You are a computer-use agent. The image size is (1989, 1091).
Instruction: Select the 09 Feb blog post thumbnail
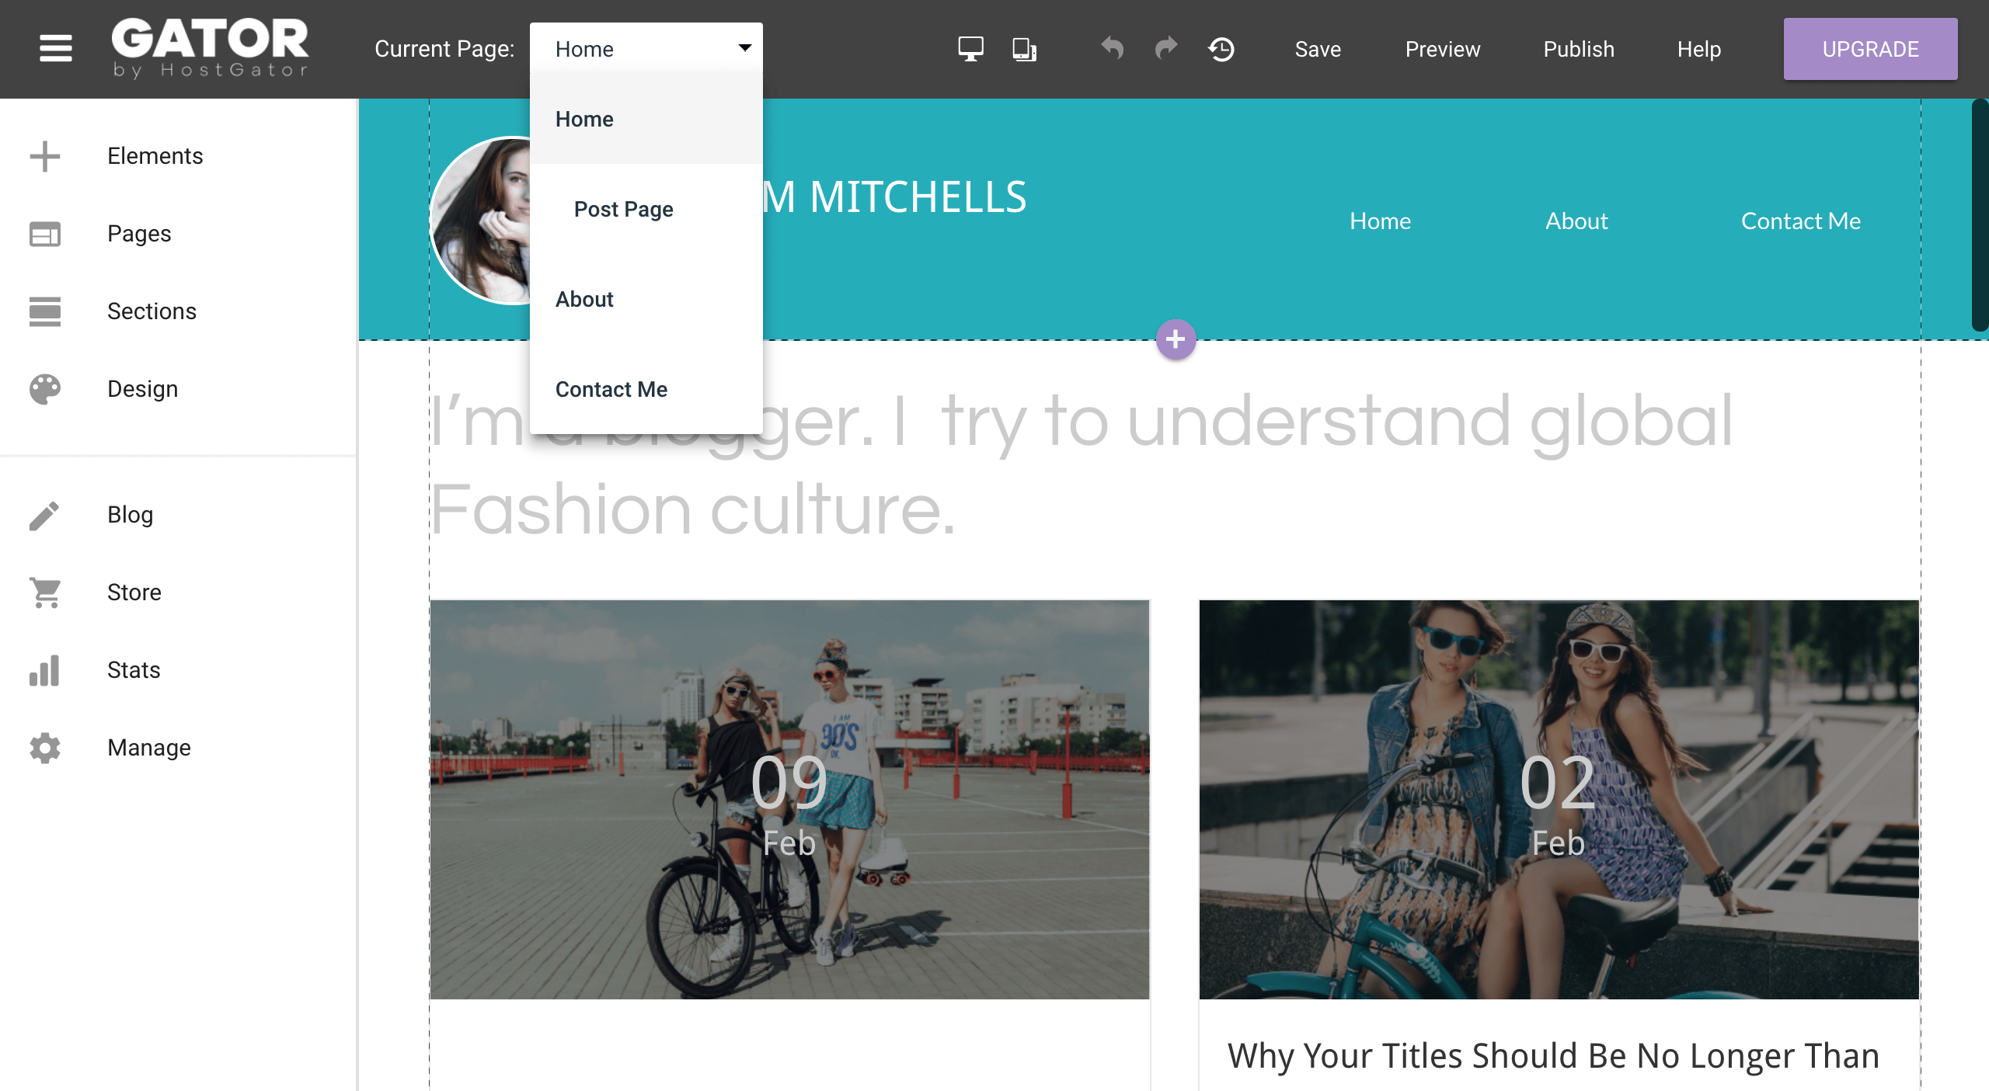tap(789, 799)
